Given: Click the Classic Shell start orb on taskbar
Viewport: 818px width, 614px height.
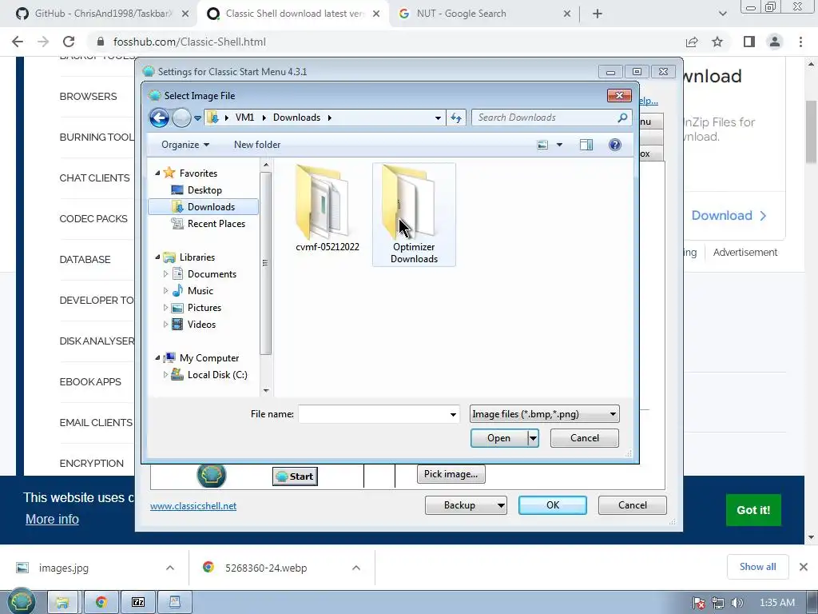Looking at the screenshot, I should click(21, 602).
